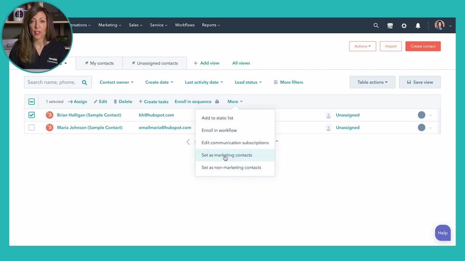465x261 pixels.
Task: Expand the Last activity date filter
Action: (204, 82)
